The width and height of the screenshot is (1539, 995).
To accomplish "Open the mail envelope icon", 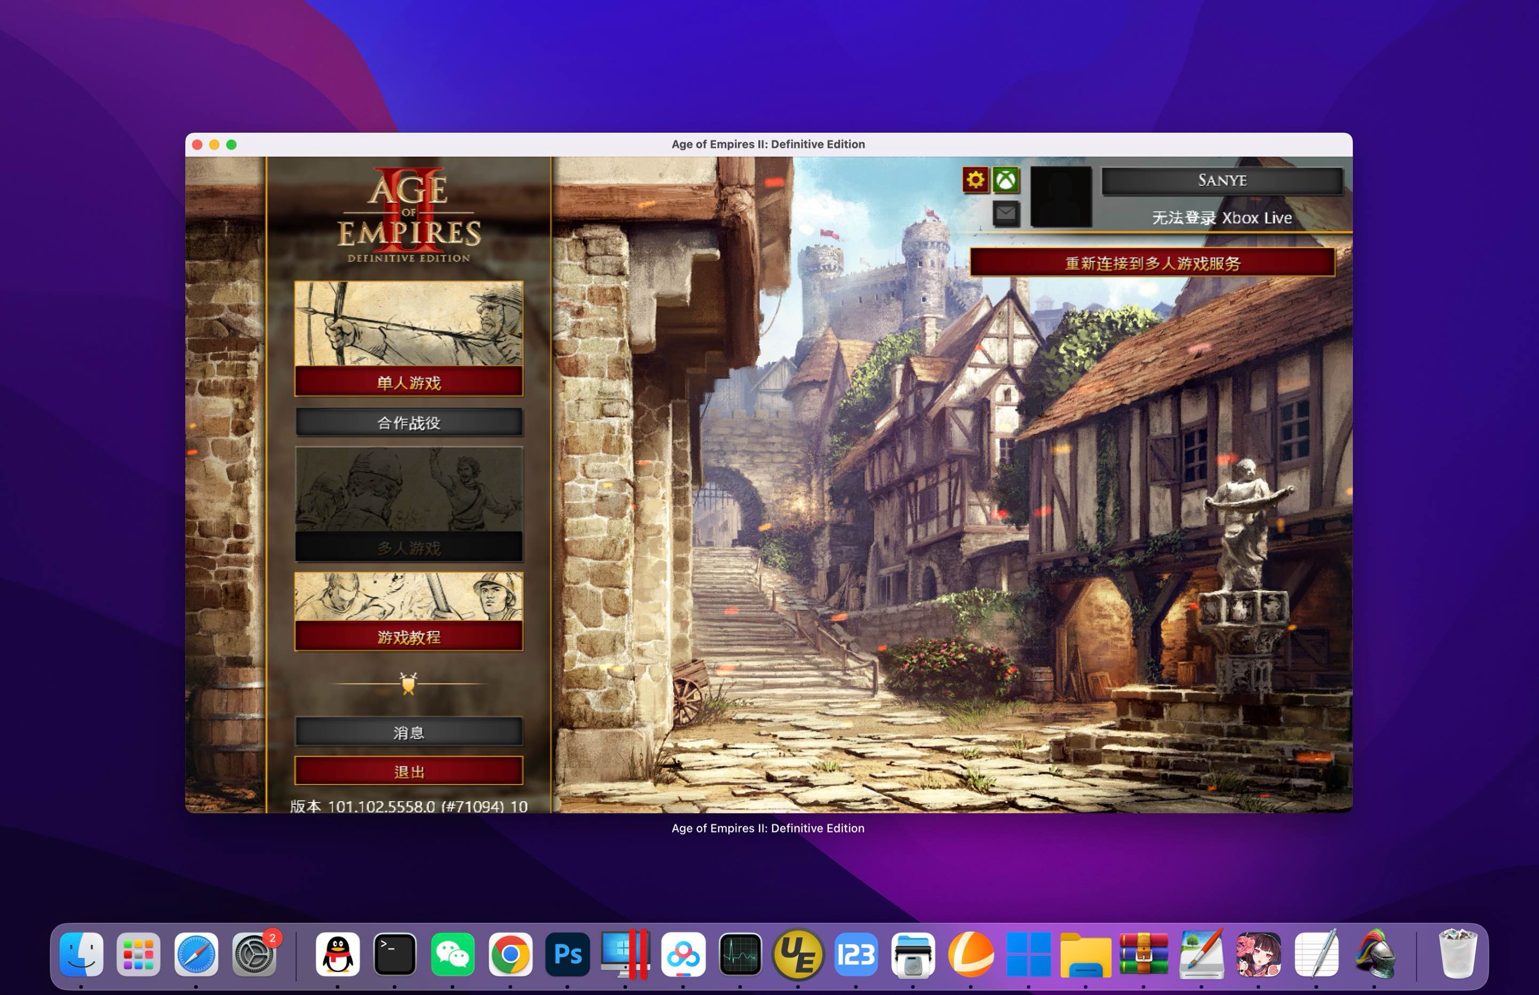I will point(1006,213).
